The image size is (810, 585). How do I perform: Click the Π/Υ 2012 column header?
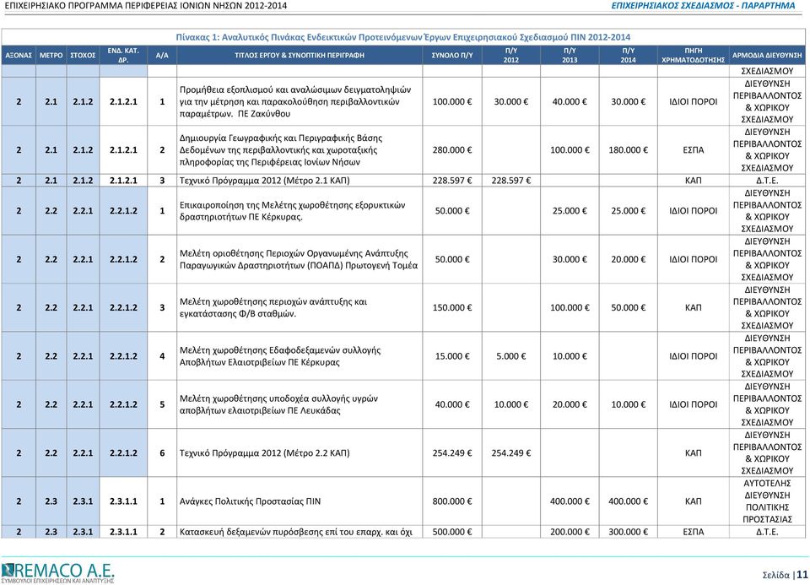point(511,56)
